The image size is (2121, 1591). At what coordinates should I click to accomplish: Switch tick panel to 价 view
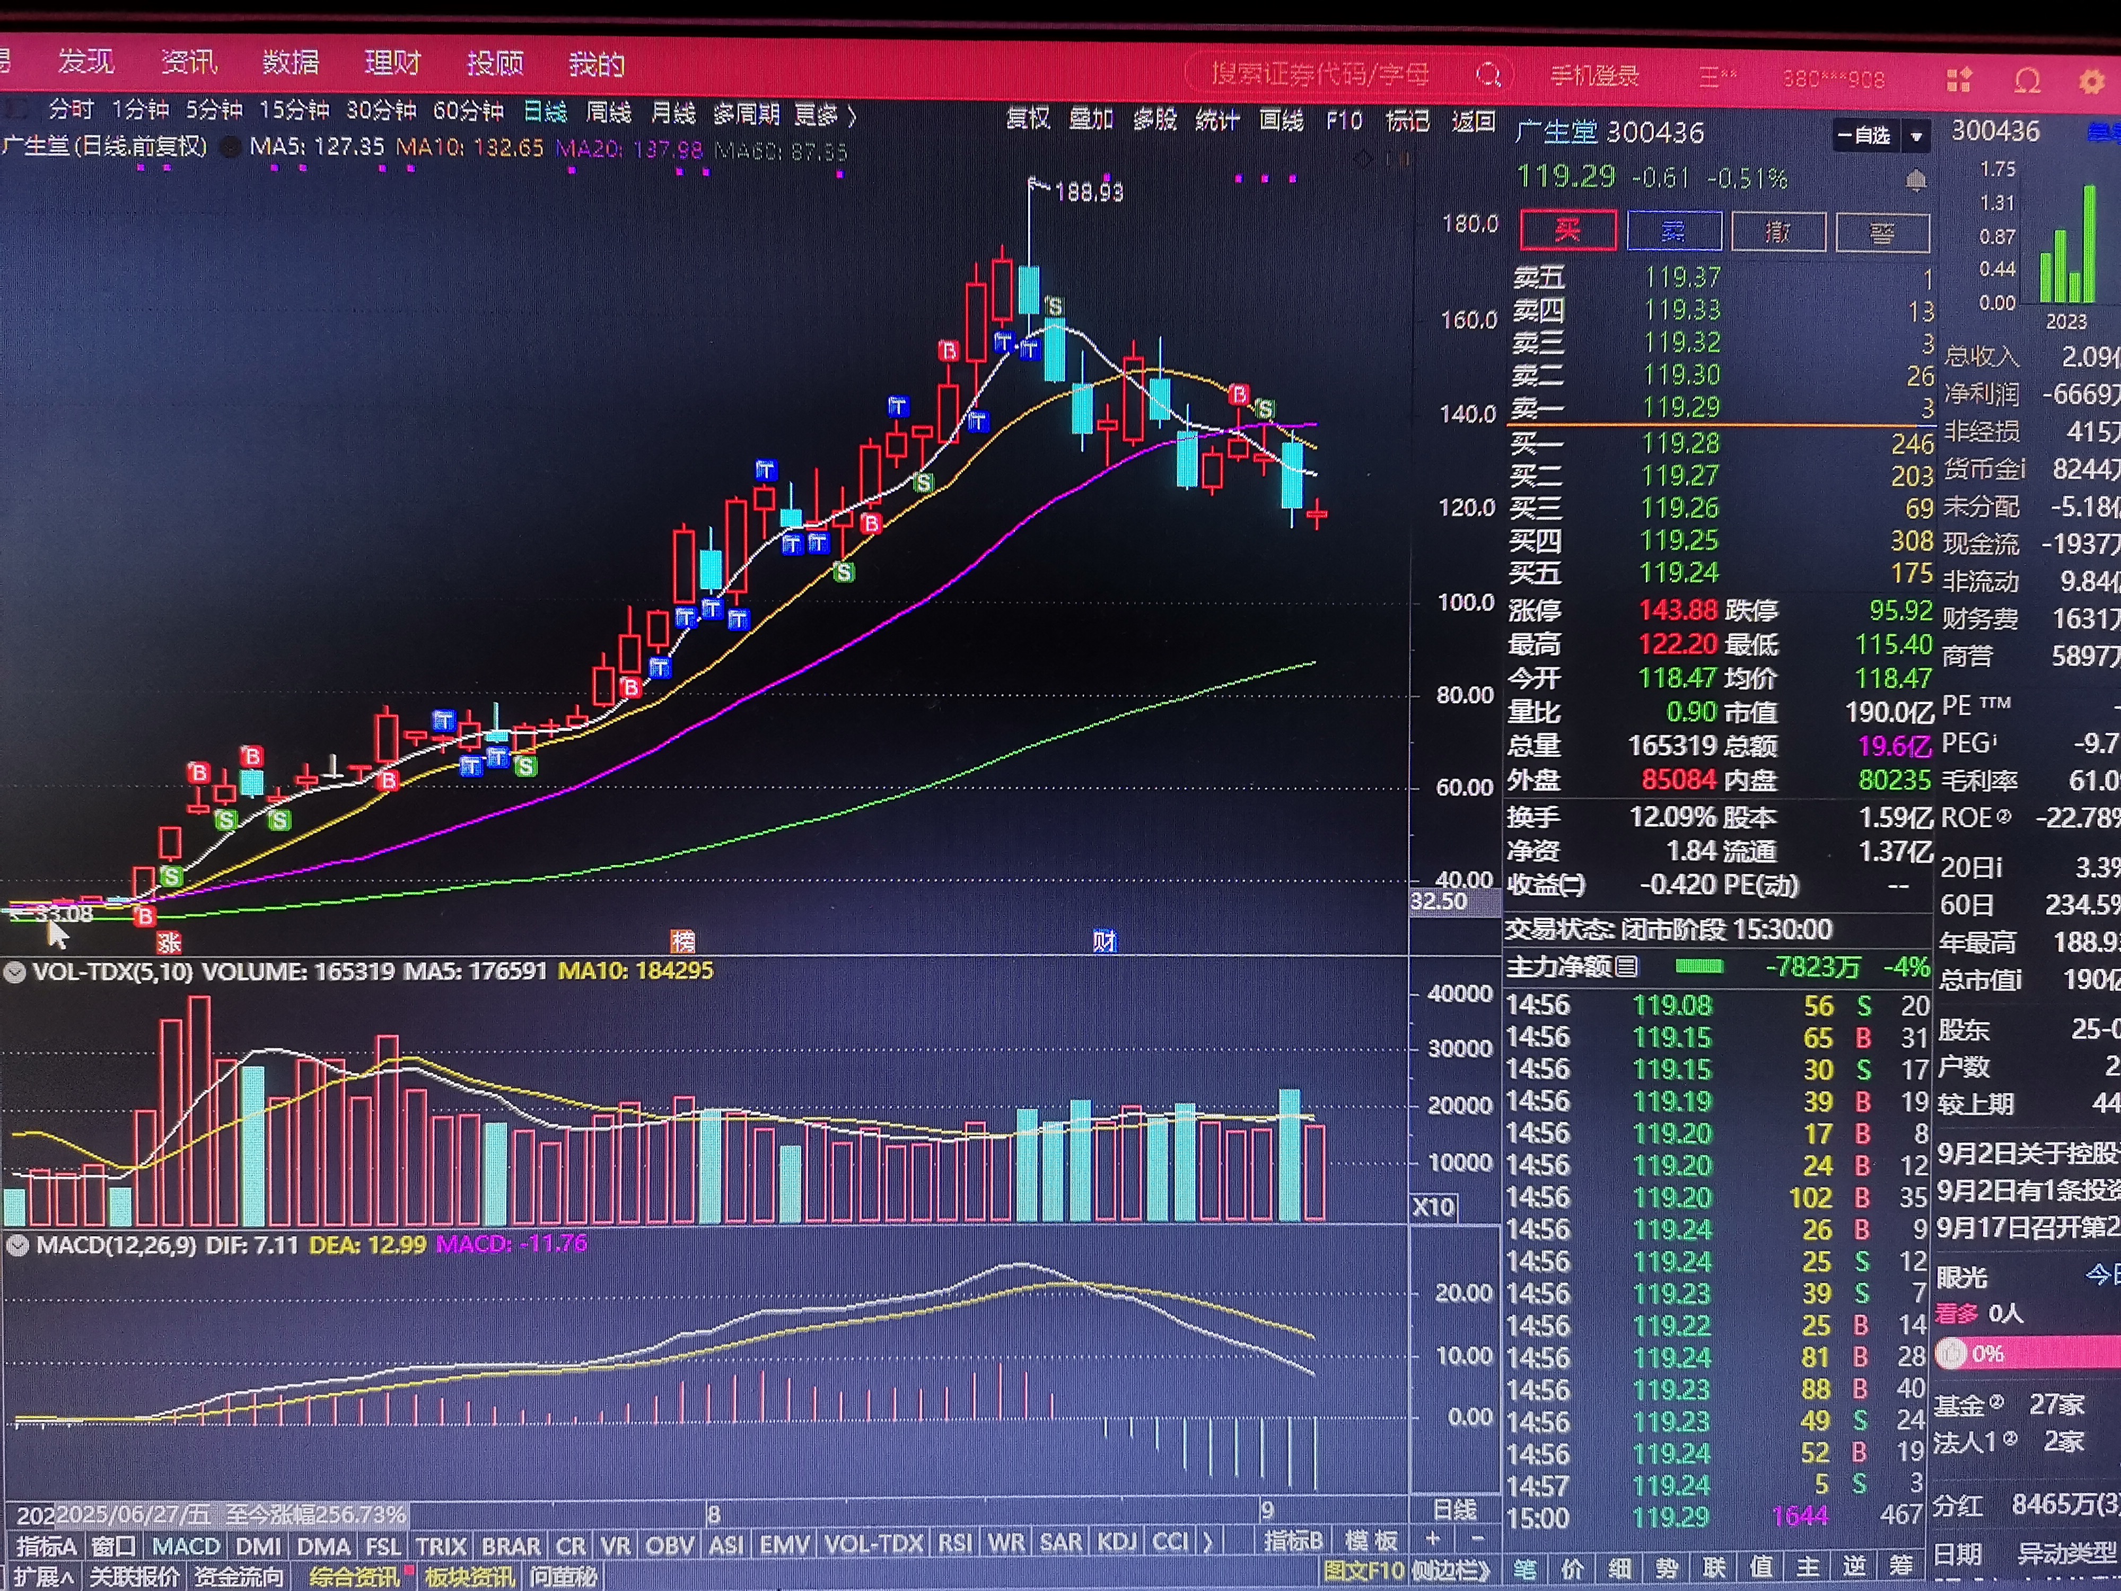pyautogui.click(x=1573, y=1570)
